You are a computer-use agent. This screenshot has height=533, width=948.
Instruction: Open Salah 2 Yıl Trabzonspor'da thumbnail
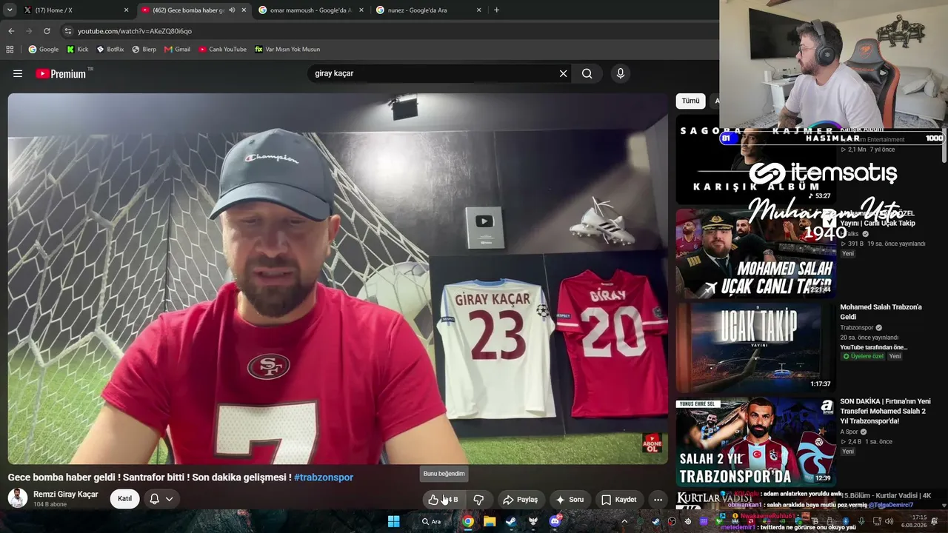(x=755, y=442)
